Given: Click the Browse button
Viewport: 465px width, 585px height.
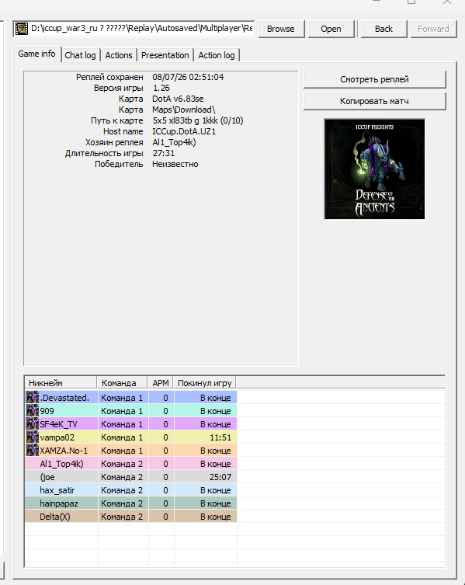Looking at the screenshot, I should tap(281, 29).
